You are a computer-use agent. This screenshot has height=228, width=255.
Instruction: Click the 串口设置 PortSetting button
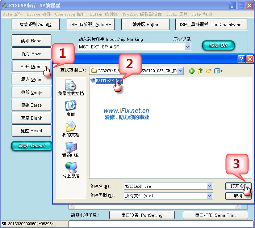(x=142, y=215)
